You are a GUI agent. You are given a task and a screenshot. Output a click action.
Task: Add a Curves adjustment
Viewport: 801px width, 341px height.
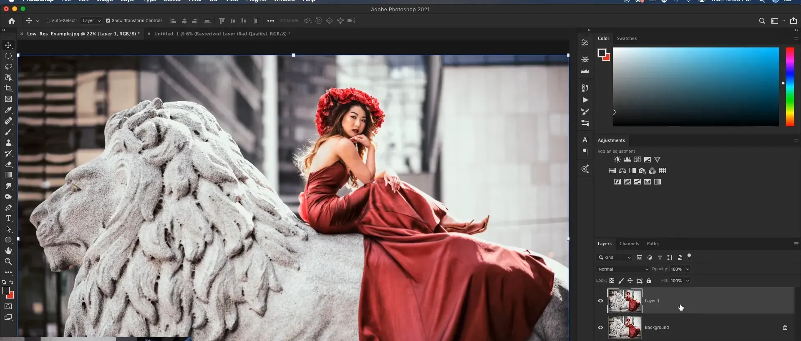(x=637, y=159)
